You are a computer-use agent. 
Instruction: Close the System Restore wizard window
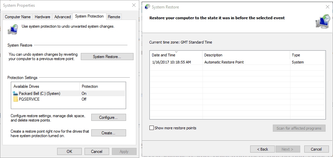click(x=327, y=7)
